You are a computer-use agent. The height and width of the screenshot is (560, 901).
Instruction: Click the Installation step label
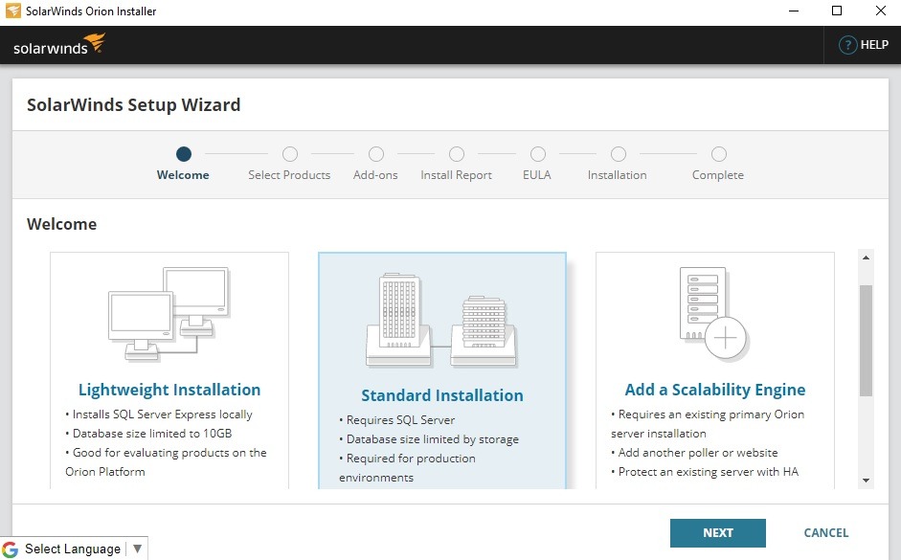(x=618, y=174)
